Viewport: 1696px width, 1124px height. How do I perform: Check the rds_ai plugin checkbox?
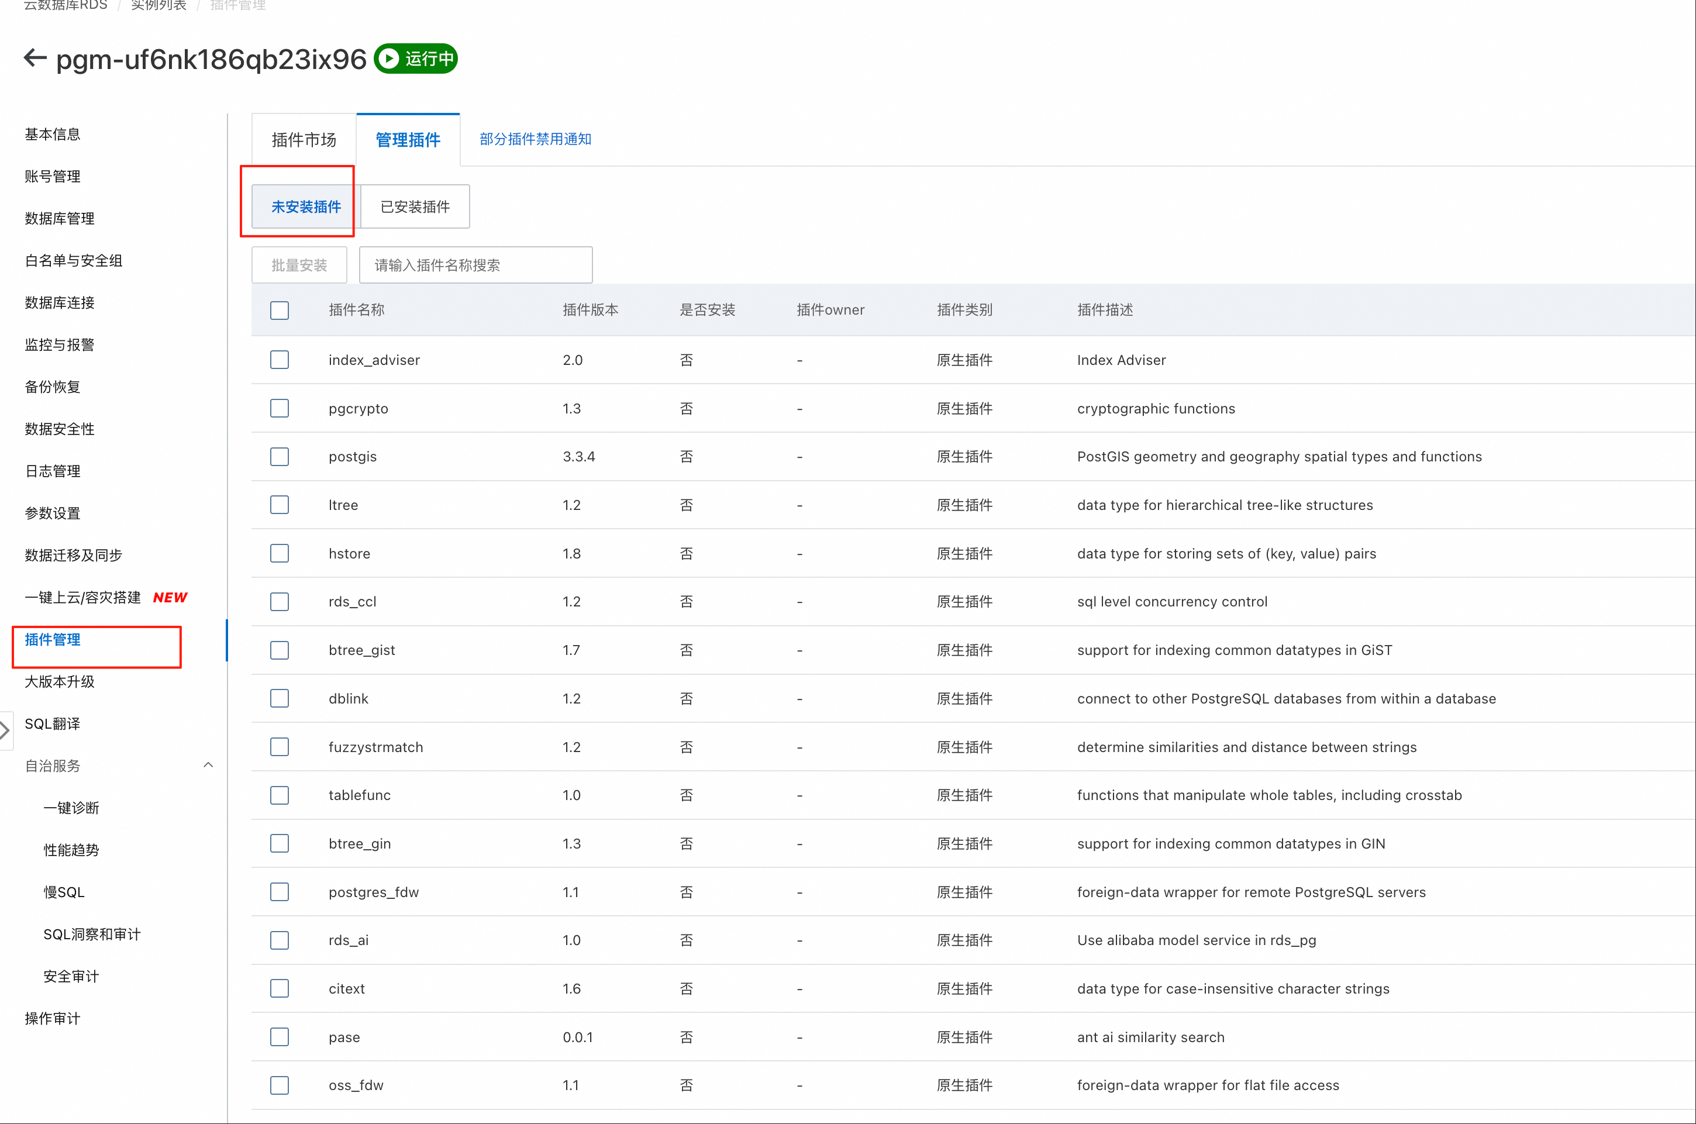tap(280, 940)
